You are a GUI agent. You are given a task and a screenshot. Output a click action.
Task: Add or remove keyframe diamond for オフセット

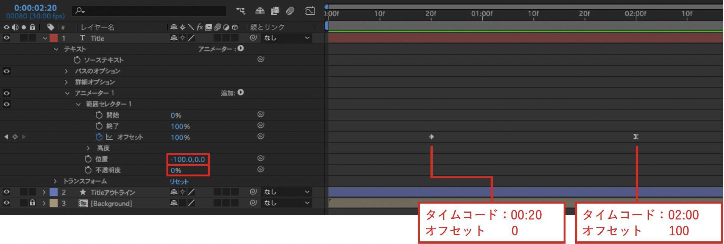point(15,137)
